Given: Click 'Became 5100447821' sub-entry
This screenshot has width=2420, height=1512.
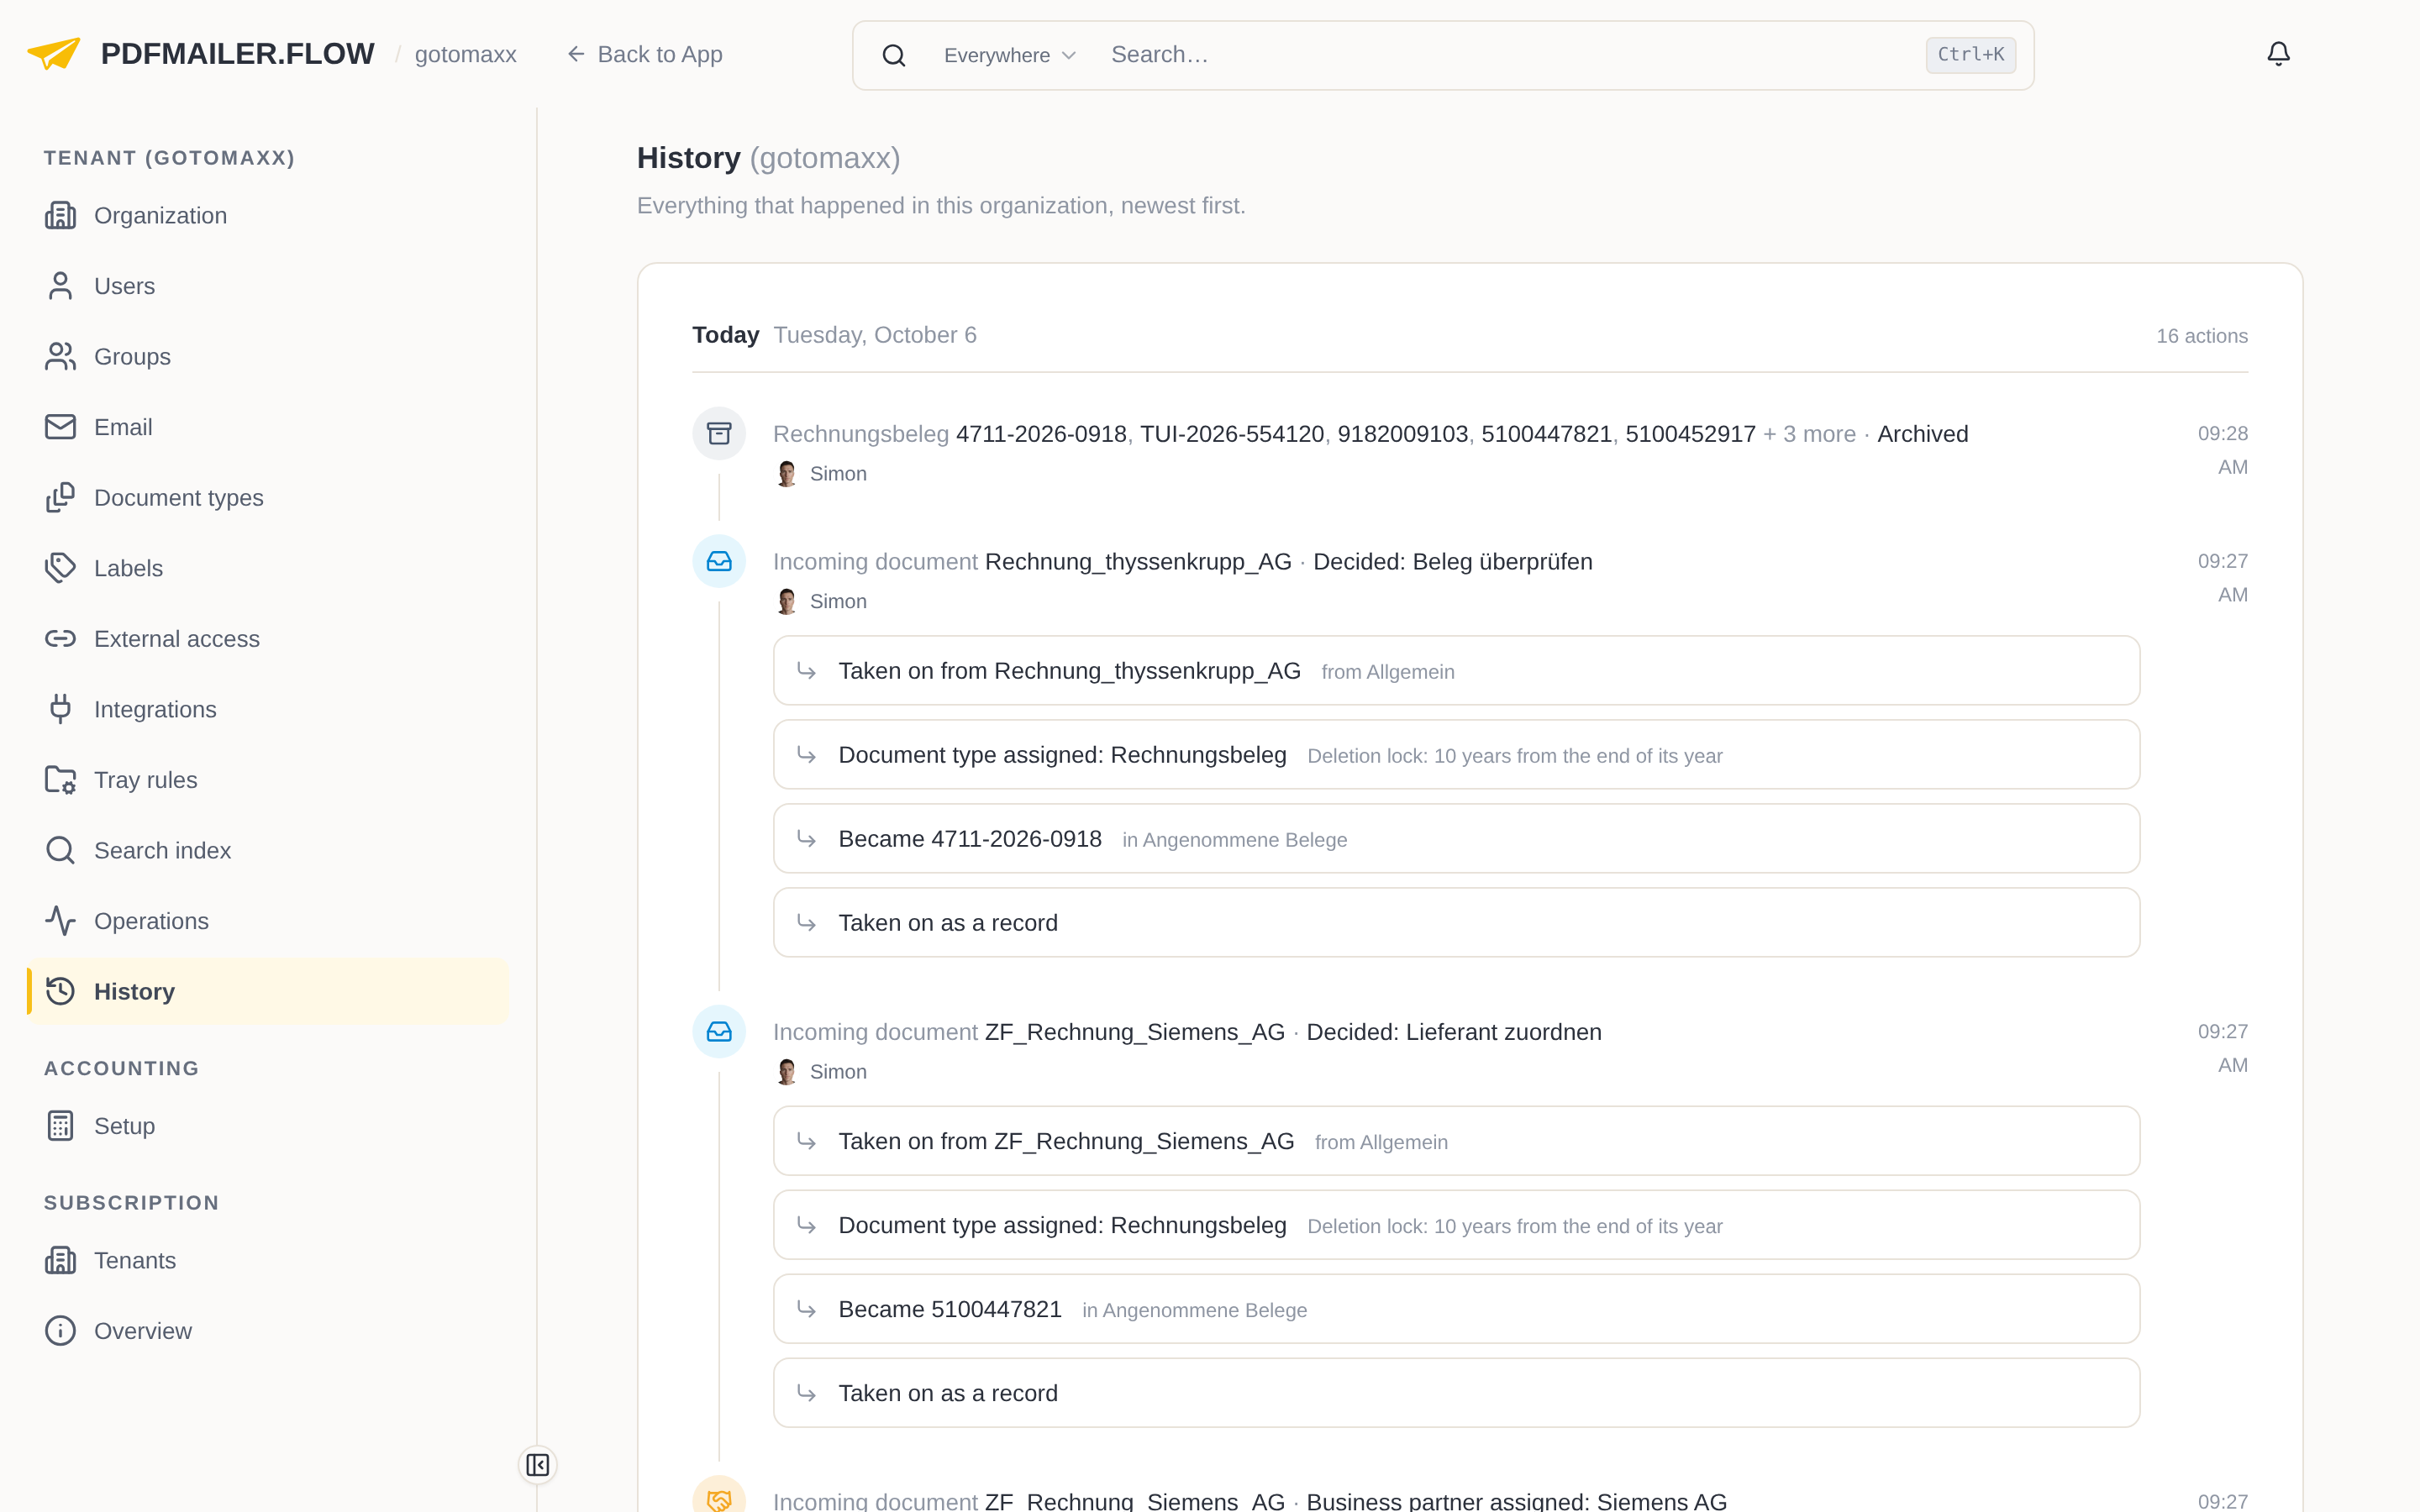Looking at the screenshot, I should pyautogui.click(x=1456, y=1309).
